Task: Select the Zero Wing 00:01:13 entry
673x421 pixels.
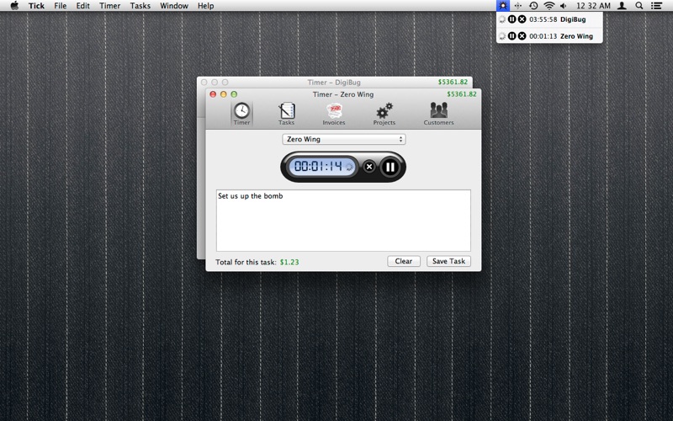Action: (549, 36)
